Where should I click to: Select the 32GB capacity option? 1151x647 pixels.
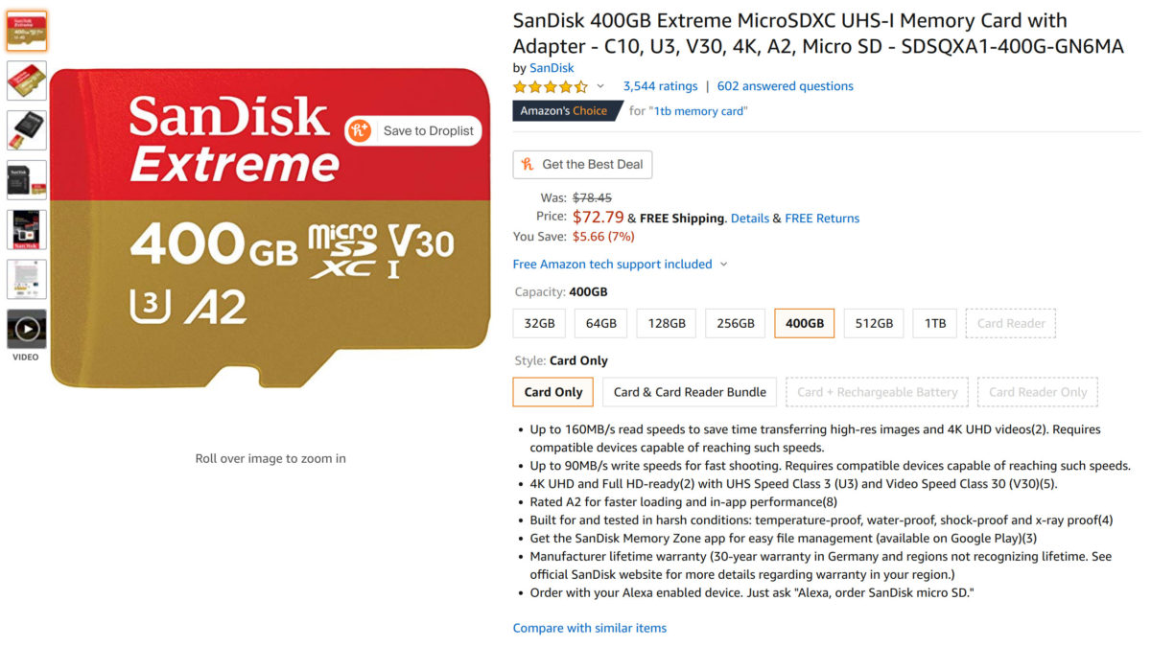coord(539,324)
